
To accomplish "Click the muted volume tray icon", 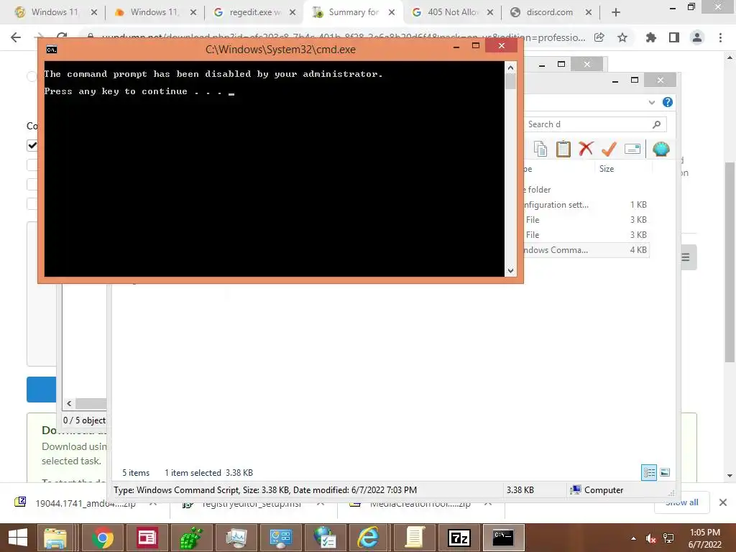I will click(650, 538).
